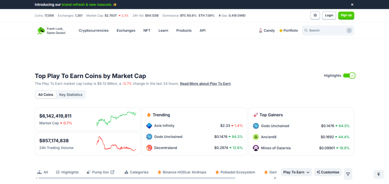The height and width of the screenshot is (184, 389).
Task: Open the NFT menu
Action: [147, 30]
